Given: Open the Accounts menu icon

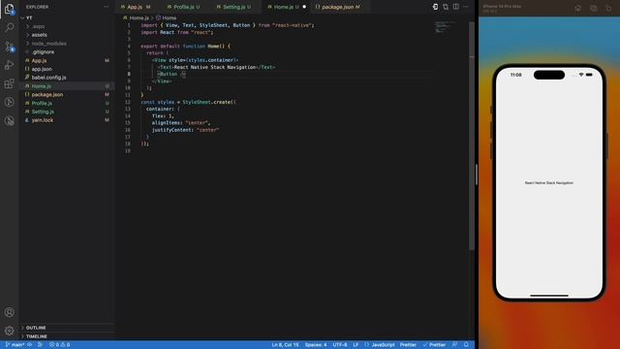Looking at the screenshot, I should 9,312.
